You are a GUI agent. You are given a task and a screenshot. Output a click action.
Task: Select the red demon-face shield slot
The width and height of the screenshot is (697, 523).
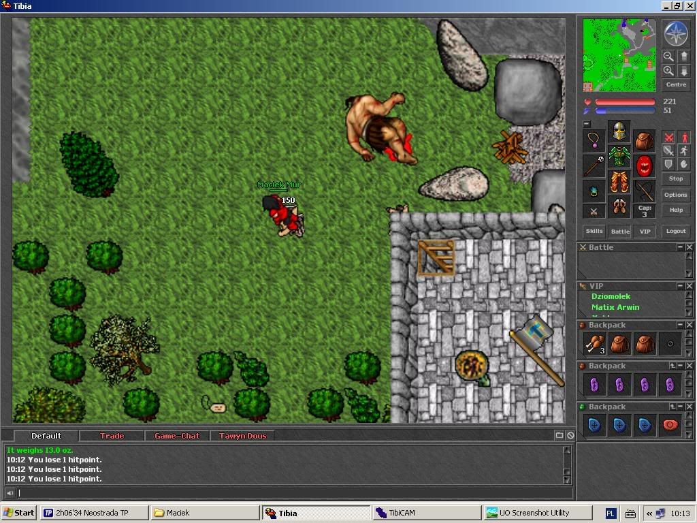tap(644, 166)
